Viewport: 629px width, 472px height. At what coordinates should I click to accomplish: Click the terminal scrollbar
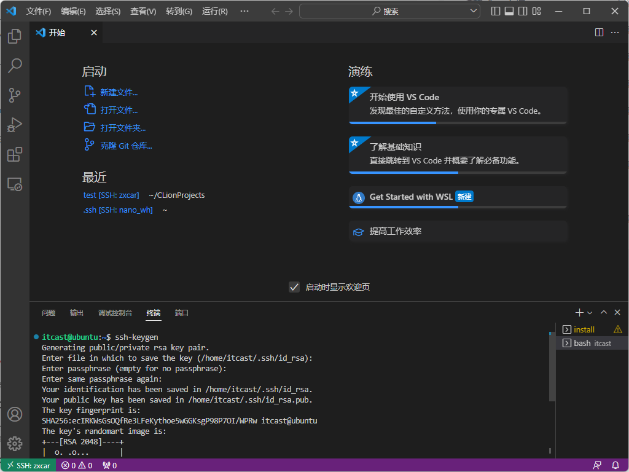pos(552,366)
